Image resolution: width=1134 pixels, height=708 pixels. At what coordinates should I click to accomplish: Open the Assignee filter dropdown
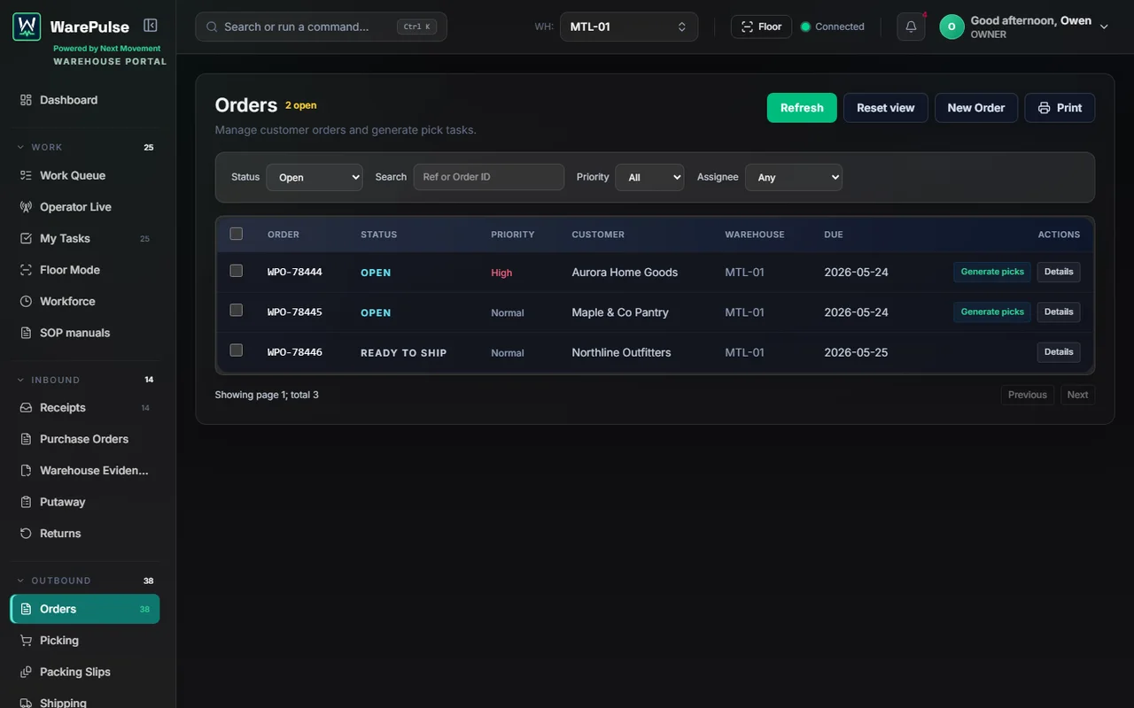(794, 177)
